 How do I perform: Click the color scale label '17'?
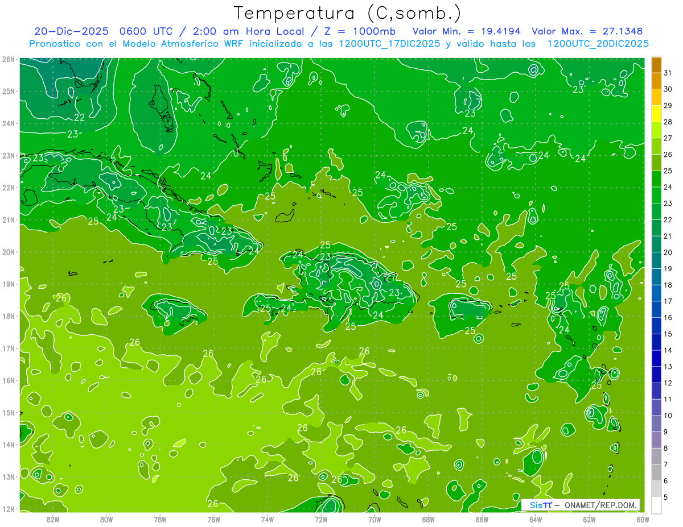(668, 301)
